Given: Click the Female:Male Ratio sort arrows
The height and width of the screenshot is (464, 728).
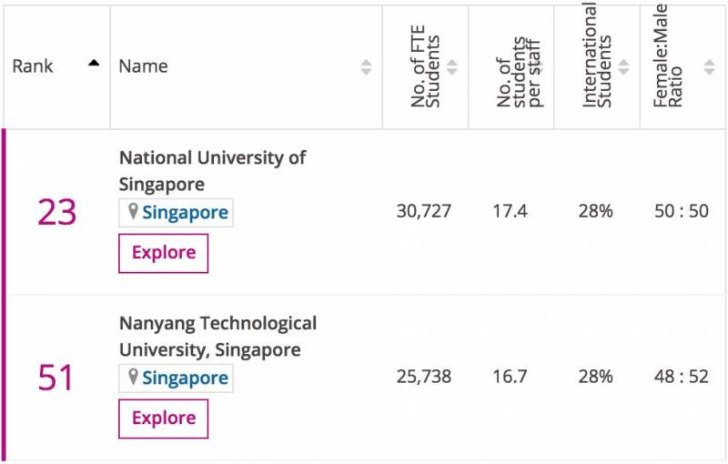Looking at the screenshot, I should click(710, 67).
